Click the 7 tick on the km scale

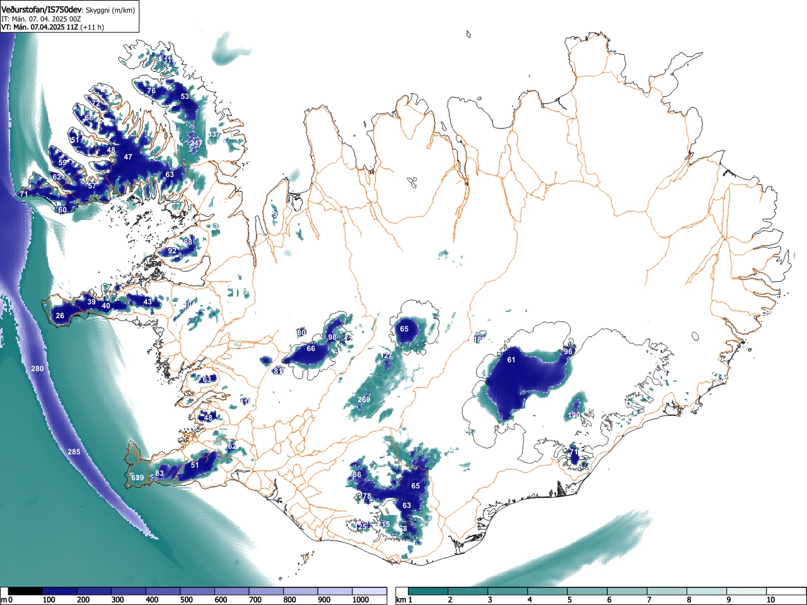tap(650, 600)
